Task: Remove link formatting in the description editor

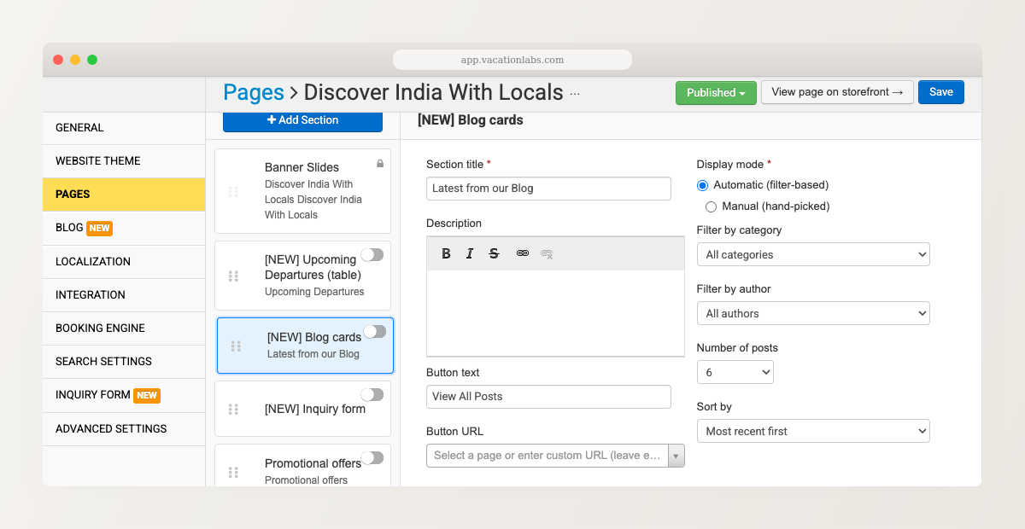Action: pyautogui.click(x=546, y=253)
